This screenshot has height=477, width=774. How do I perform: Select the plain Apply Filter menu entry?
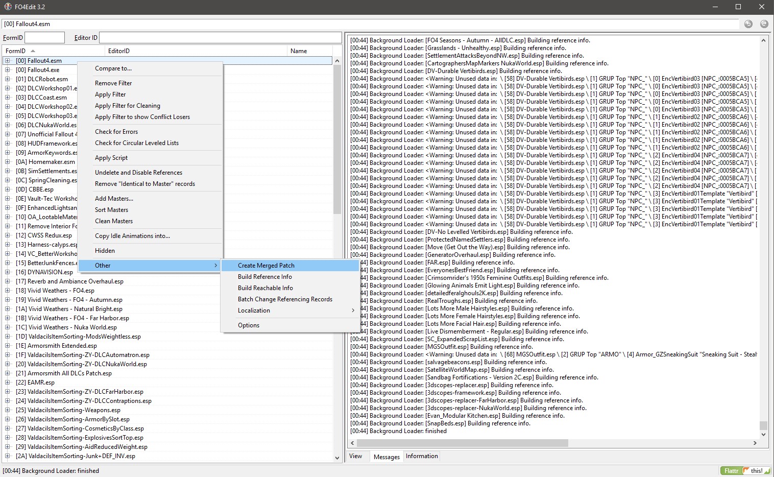tap(150, 94)
